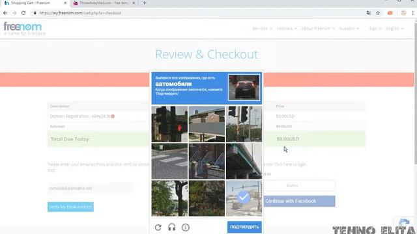
Task: Expand the Services menu
Action: (262, 29)
